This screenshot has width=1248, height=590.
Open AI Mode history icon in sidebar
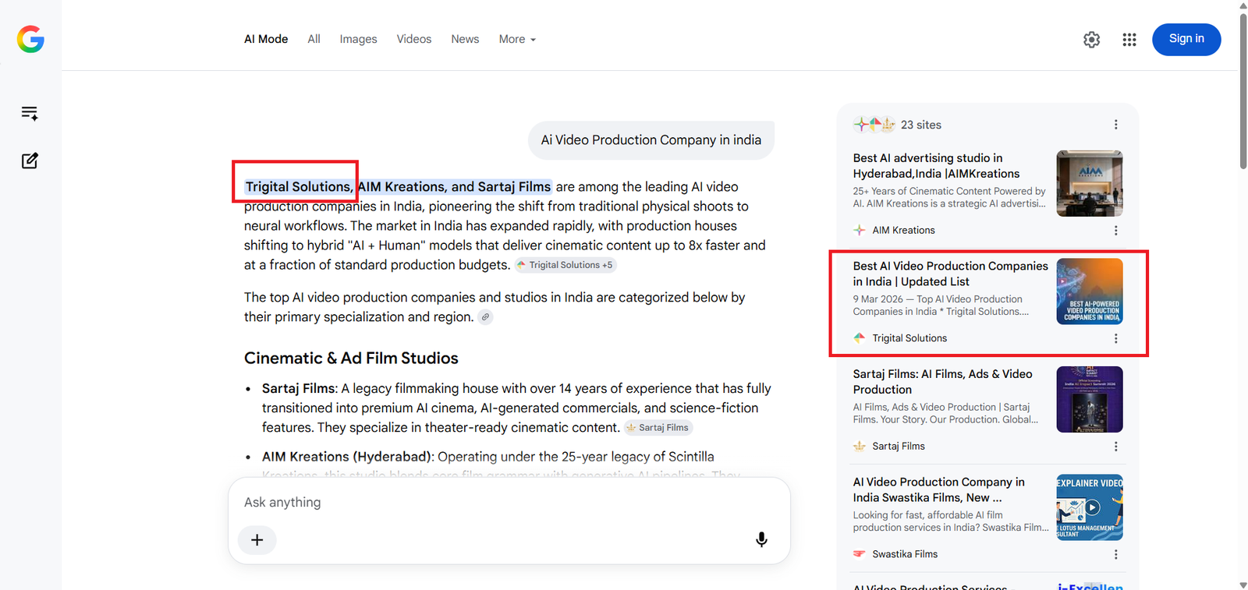point(30,114)
